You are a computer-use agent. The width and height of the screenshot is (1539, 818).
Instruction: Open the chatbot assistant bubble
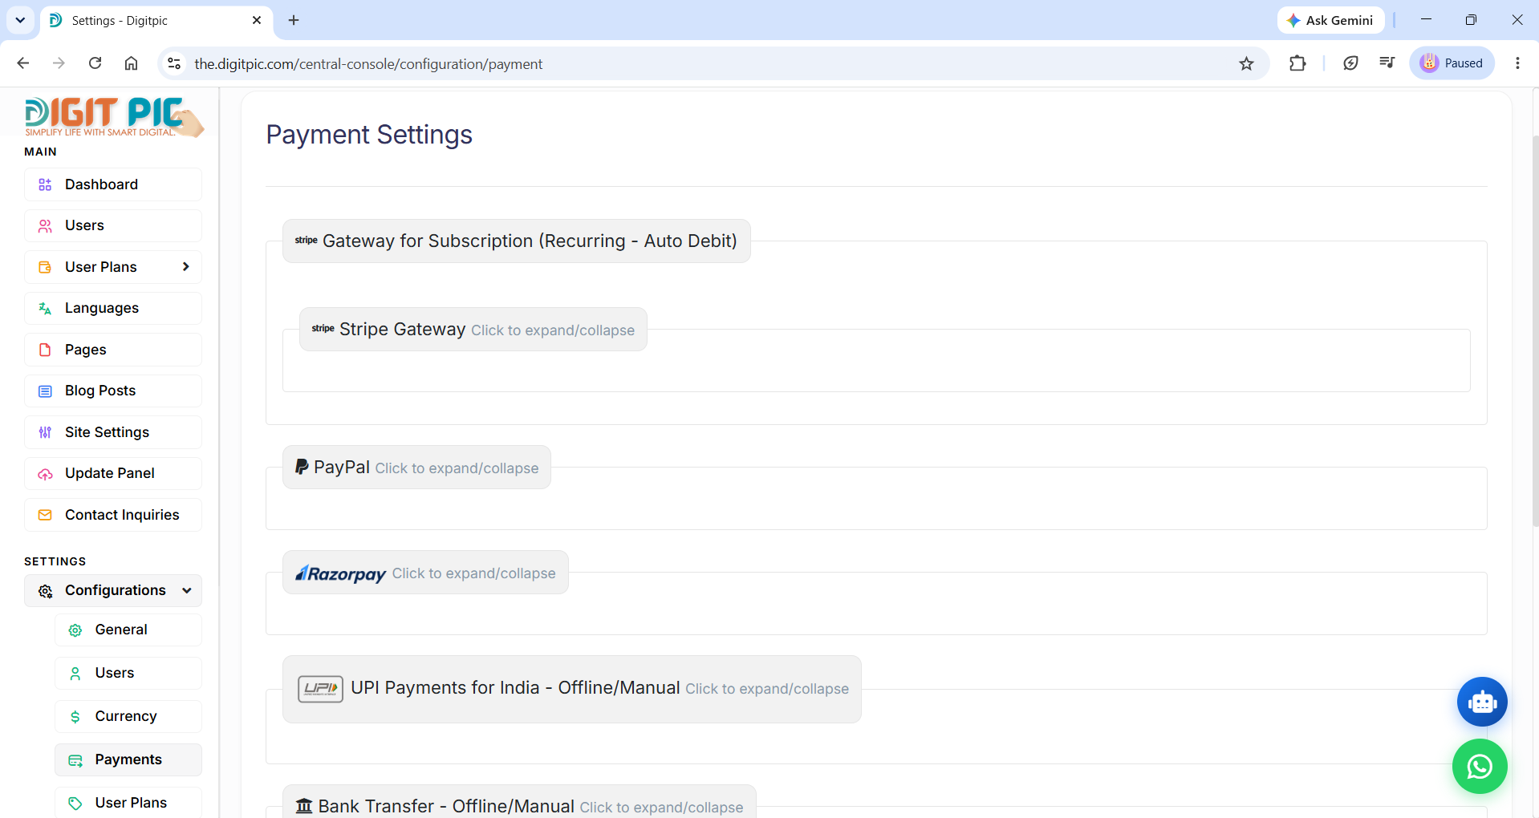(x=1481, y=702)
